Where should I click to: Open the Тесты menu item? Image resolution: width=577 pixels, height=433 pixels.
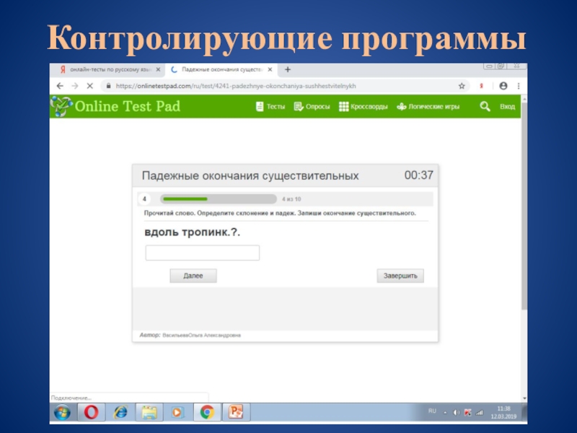point(271,107)
